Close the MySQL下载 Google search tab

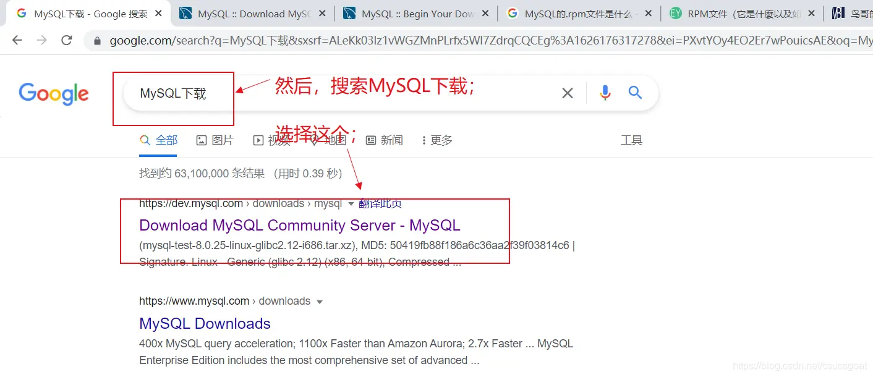click(x=158, y=14)
